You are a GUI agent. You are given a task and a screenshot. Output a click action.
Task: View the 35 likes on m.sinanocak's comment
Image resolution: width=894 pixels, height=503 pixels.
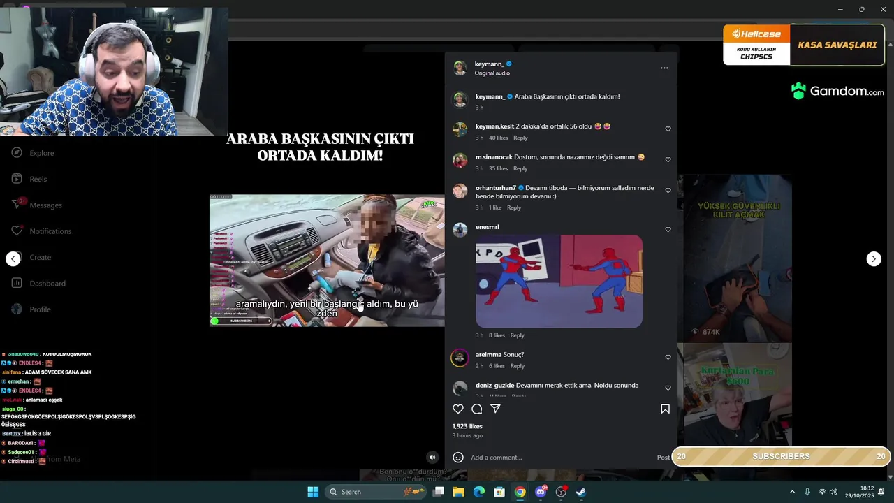click(498, 168)
